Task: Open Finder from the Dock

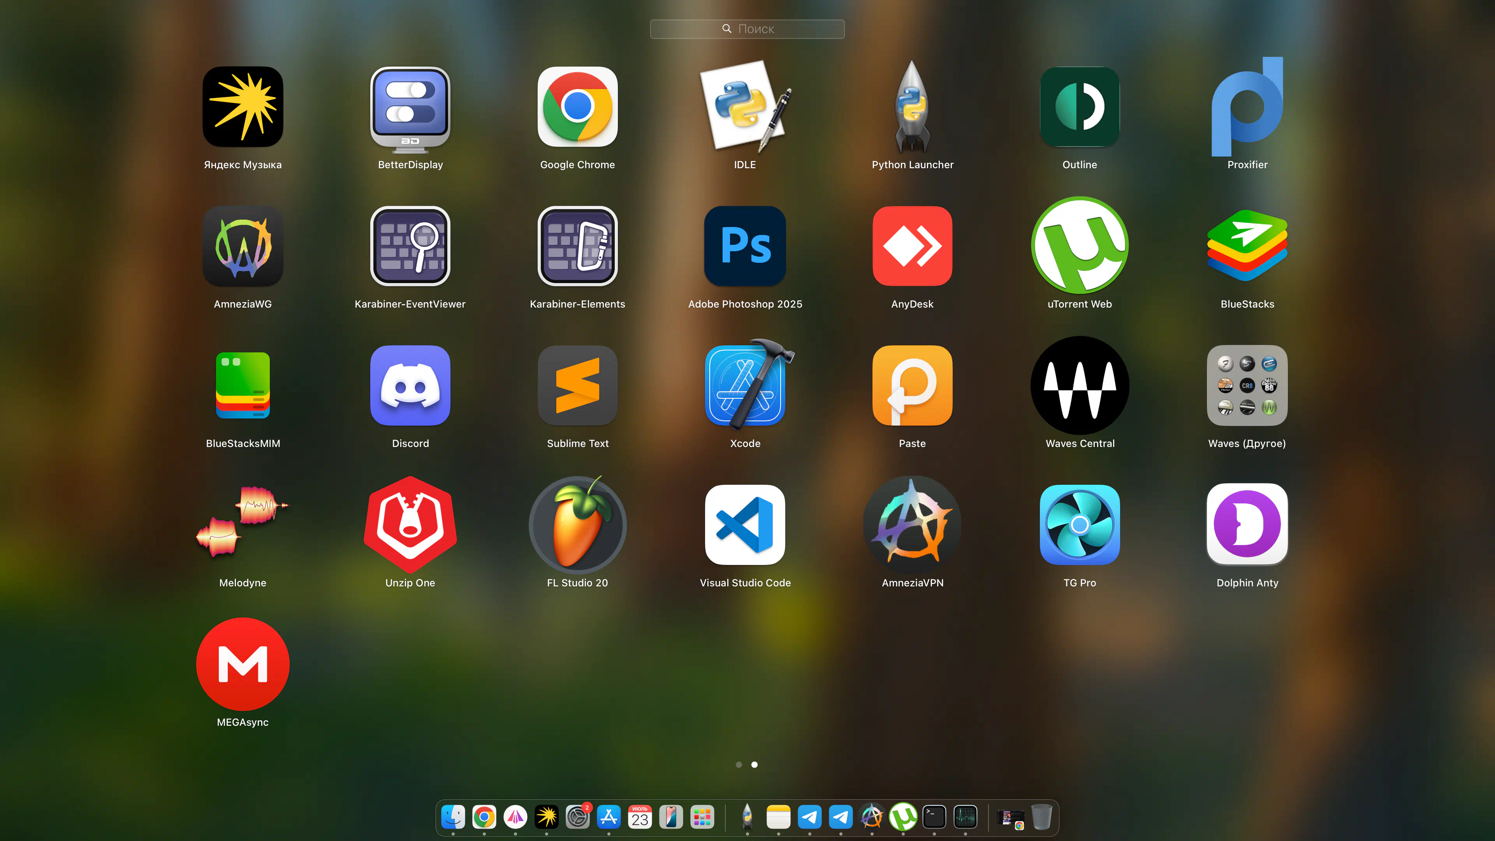Action: click(453, 817)
